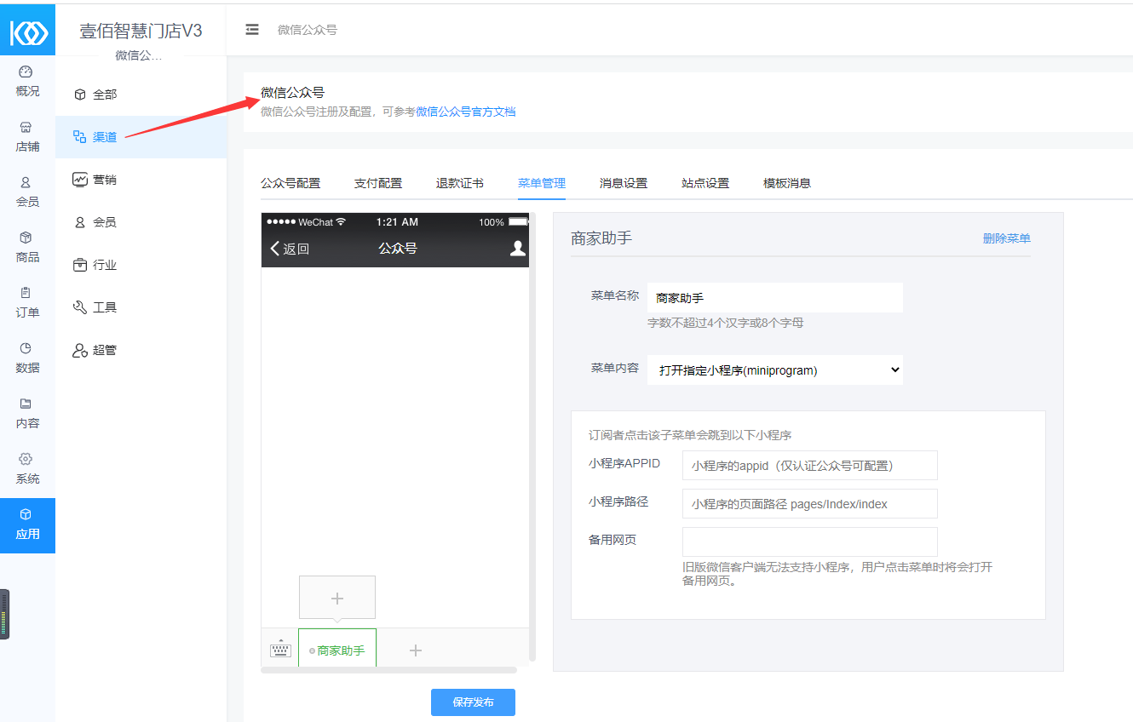Click the 小程序路径 input field
Viewport: 1133px width, 722px height.
810,504
